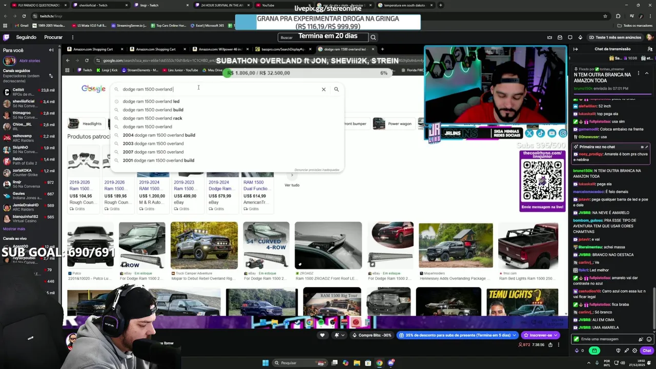The width and height of the screenshot is (656, 369).
Task: Open the Get Bits diamond icon
Action: point(580,37)
